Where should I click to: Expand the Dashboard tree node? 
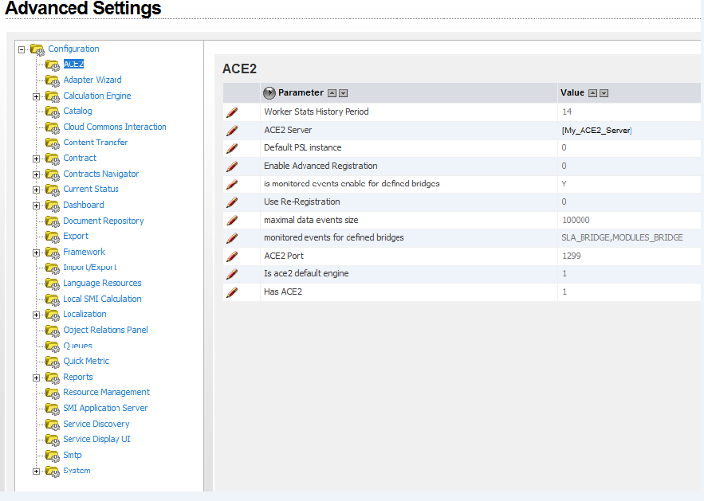tap(36, 205)
